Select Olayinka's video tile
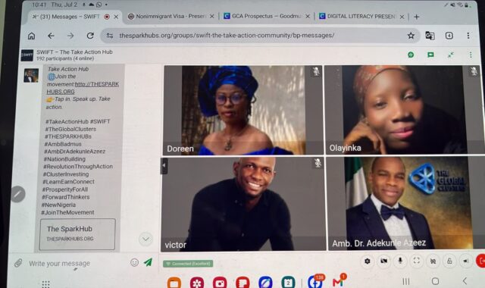This screenshot has width=485, height=288. point(405,109)
